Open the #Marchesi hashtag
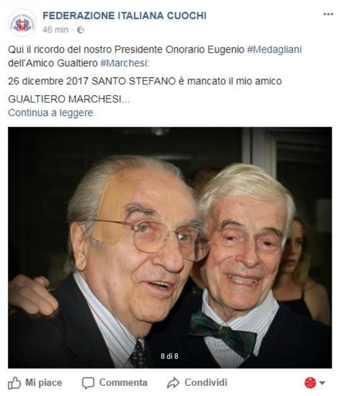This screenshot has width=339, height=396. 125,63
